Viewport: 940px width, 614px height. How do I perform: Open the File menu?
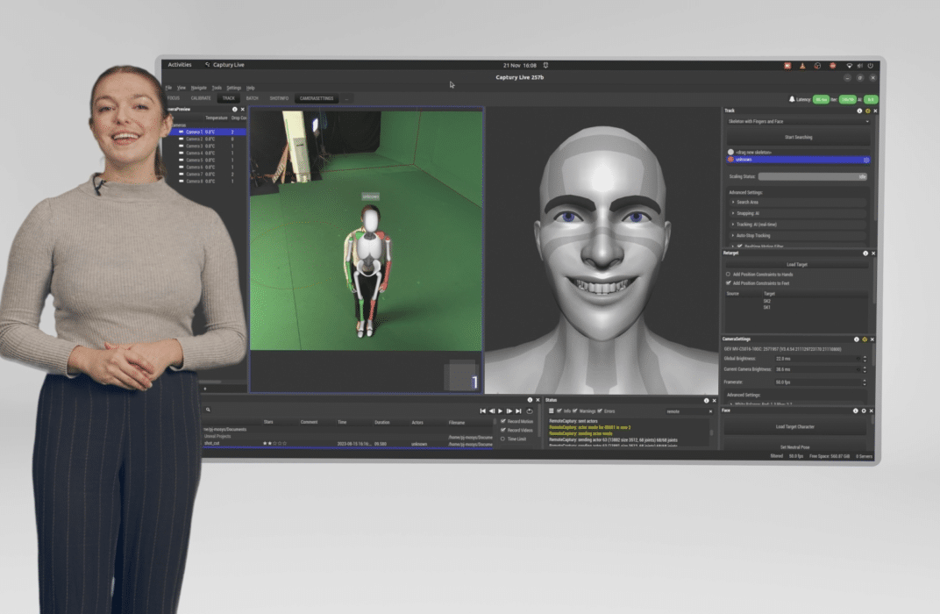(x=168, y=88)
